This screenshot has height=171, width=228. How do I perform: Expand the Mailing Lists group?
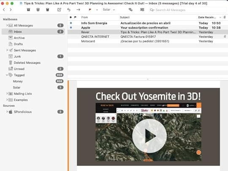tap(7, 93)
